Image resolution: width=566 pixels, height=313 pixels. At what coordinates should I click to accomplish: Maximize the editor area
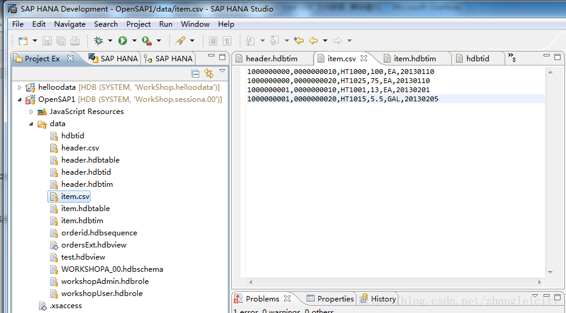pyautogui.click(x=557, y=56)
